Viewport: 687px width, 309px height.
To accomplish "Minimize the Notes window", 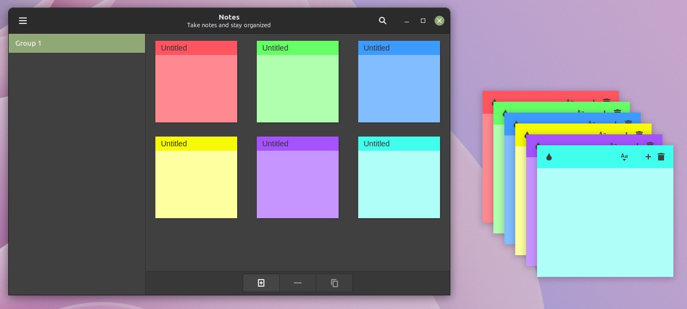I will click(x=407, y=21).
